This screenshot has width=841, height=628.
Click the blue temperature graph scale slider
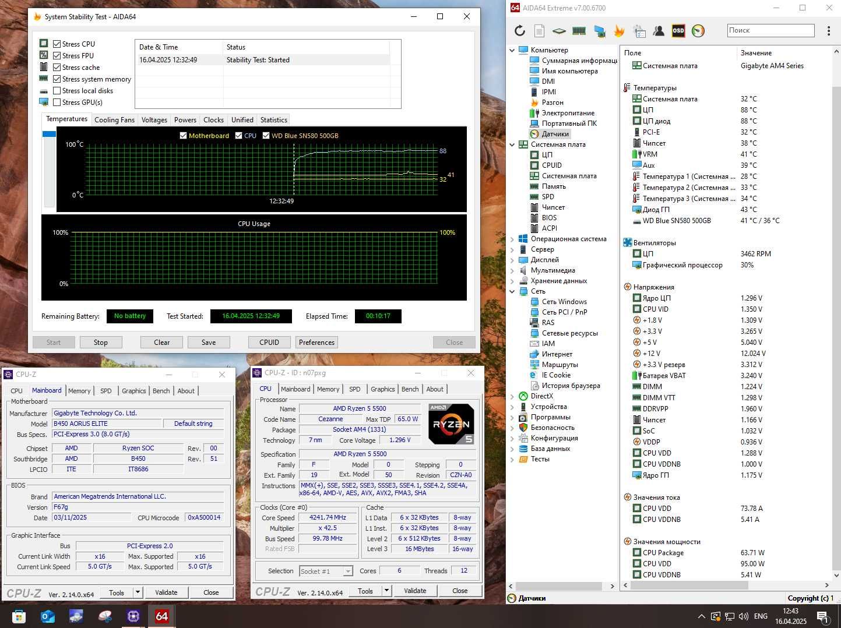49,134
